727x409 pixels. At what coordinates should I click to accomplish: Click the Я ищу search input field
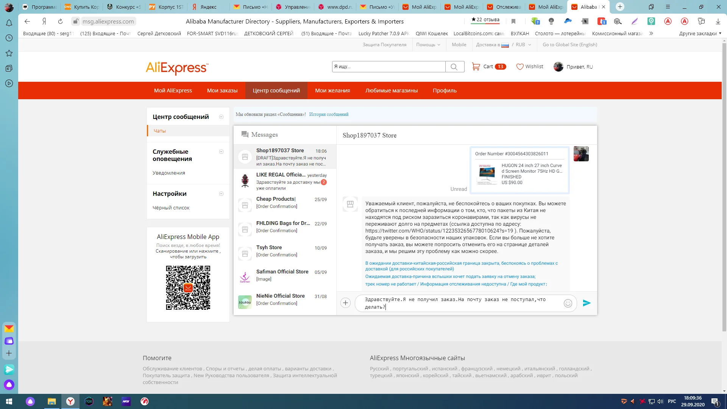388,67
